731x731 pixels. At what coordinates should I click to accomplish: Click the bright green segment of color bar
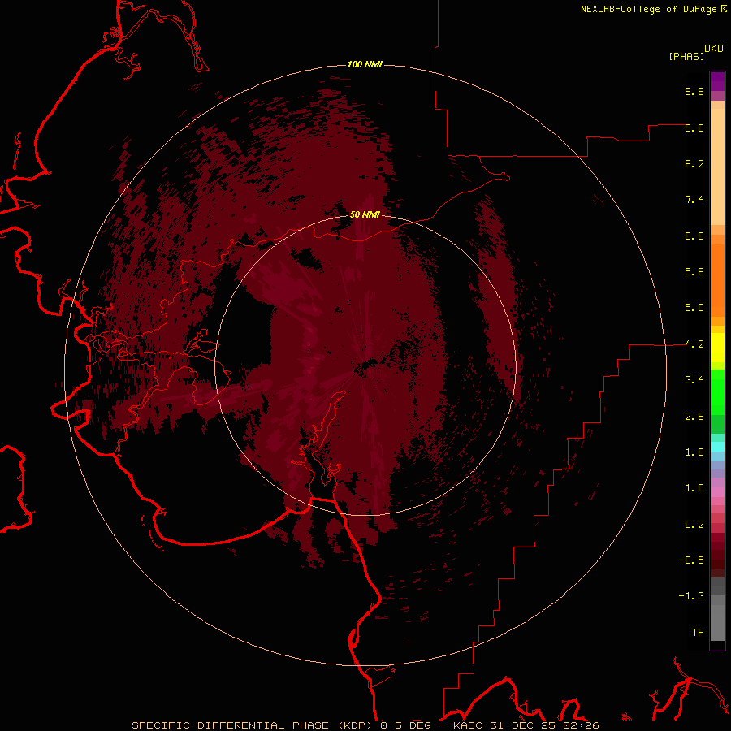[717, 392]
